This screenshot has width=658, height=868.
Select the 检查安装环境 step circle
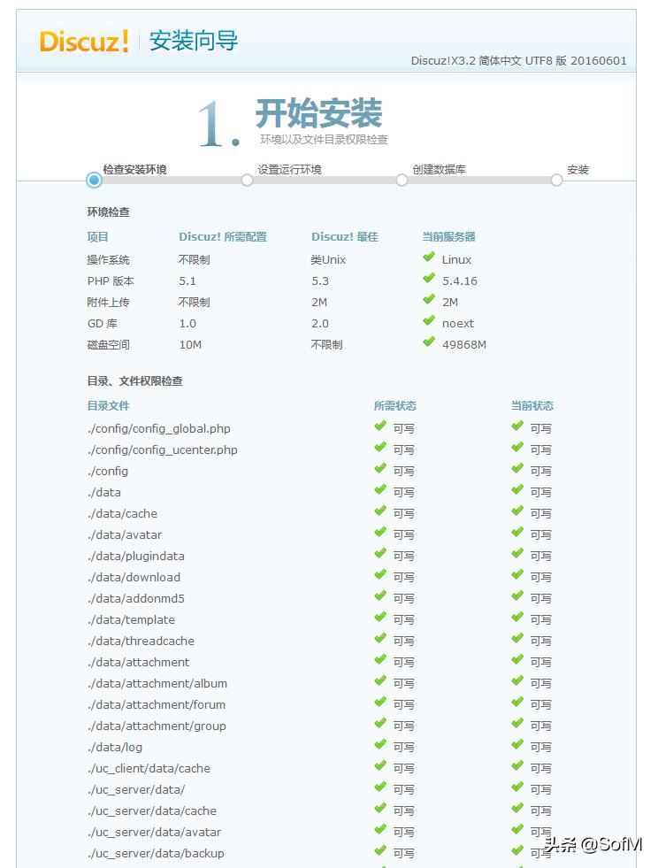click(94, 181)
